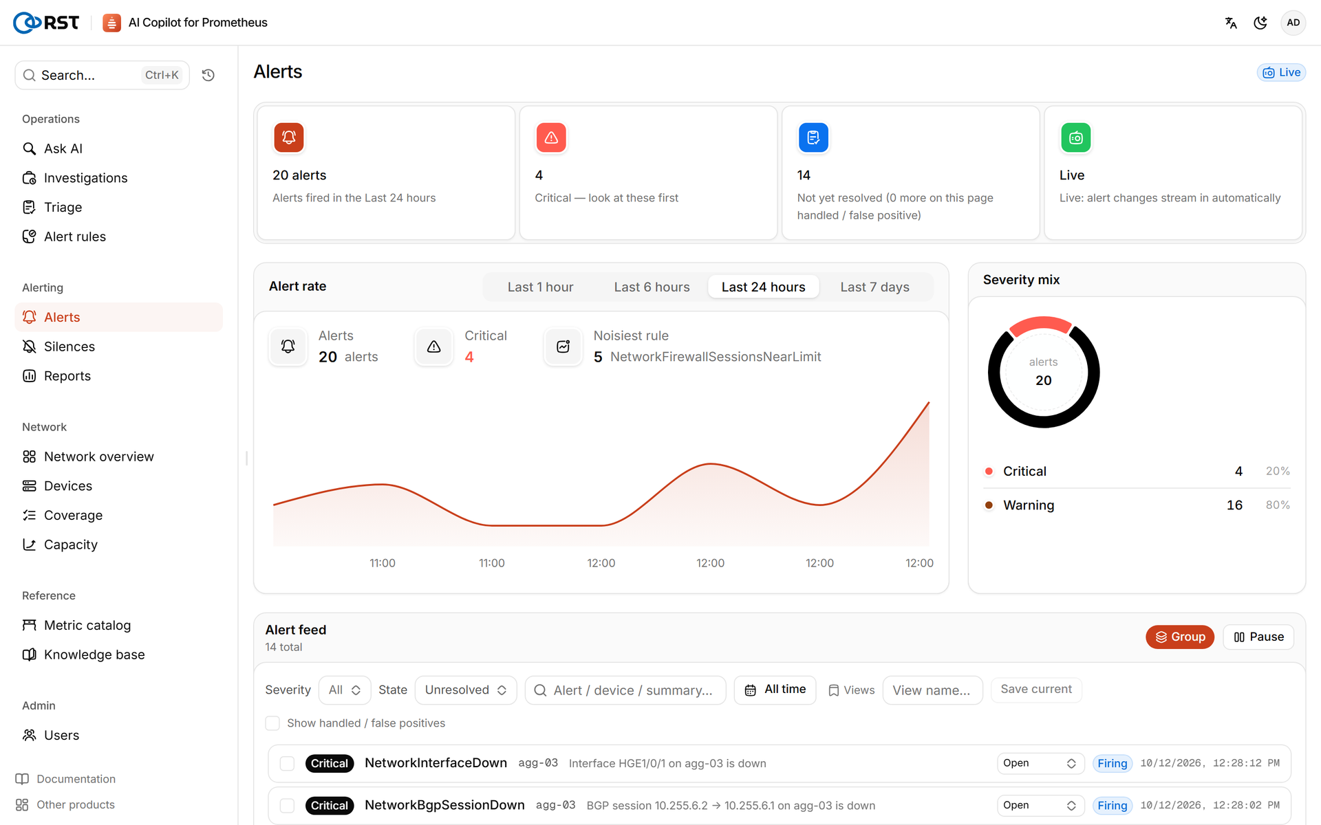Open status dropdown for NetworkInterfaceDown
Image resolution: width=1321 pixels, height=825 pixels.
pyautogui.click(x=1040, y=763)
